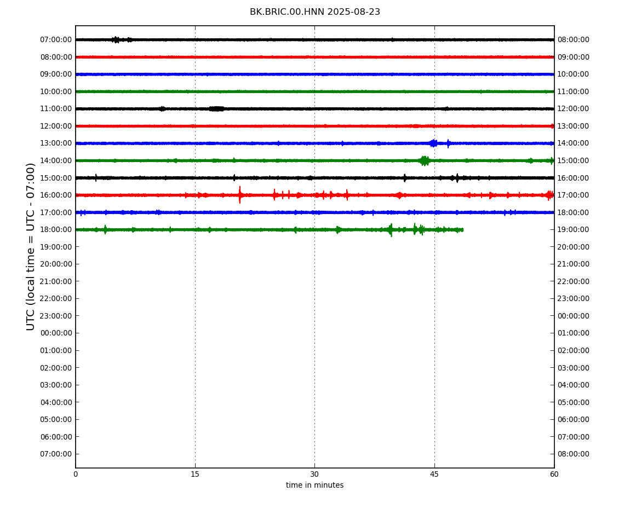Click the vertical UTC local time axis label
The height and width of the screenshot is (520, 630).
click(31, 246)
